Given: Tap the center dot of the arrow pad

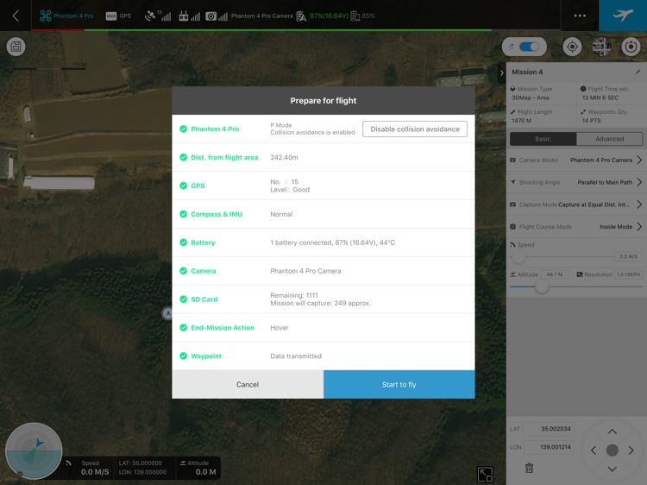Looking at the screenshot, I should (x=612, y=450).
